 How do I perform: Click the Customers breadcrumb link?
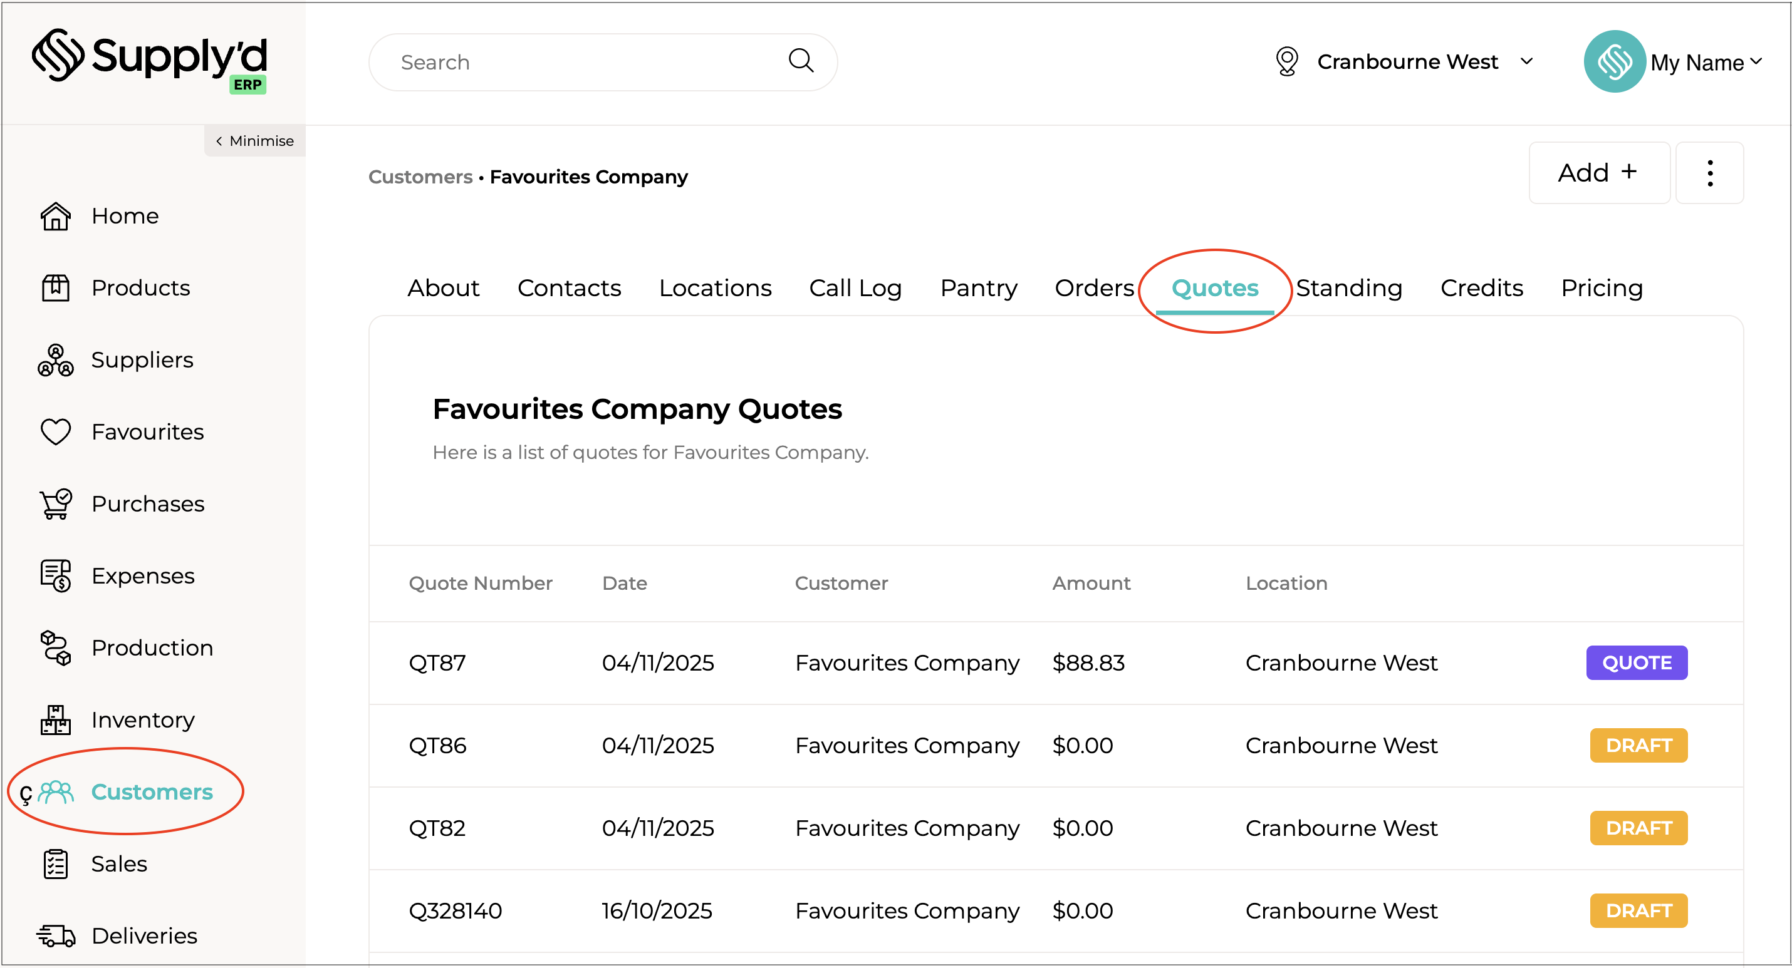pyautogui.click(x=420, y=177)
